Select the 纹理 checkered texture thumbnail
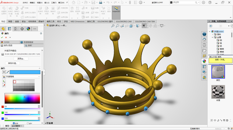 [218, 92]
